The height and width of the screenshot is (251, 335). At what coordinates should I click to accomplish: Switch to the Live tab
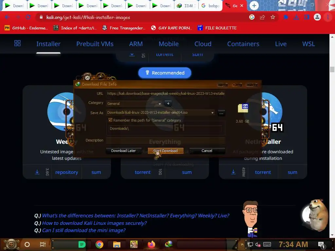[281, 44]
